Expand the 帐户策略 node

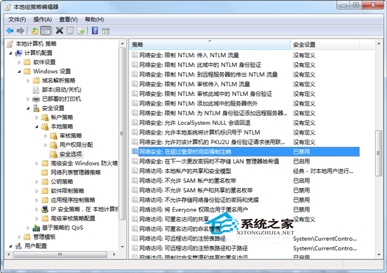[37, 118]
